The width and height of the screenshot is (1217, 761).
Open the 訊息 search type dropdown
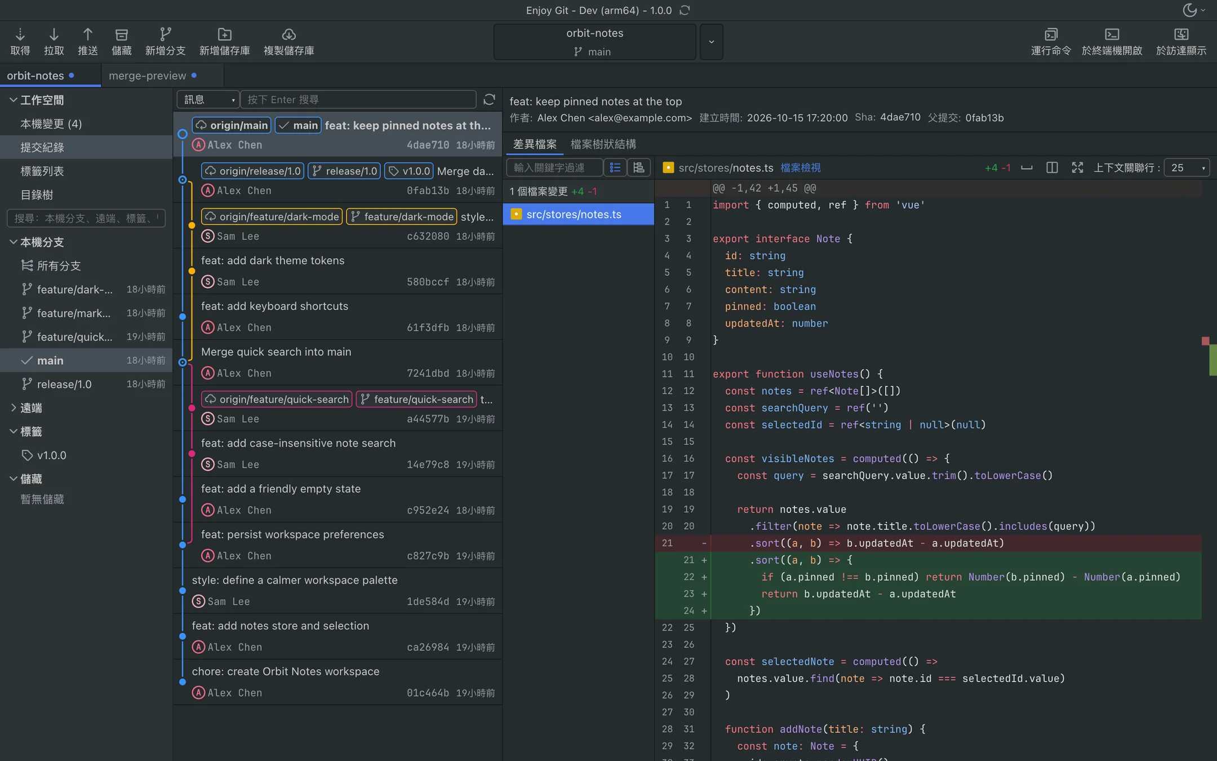point(208,100)
